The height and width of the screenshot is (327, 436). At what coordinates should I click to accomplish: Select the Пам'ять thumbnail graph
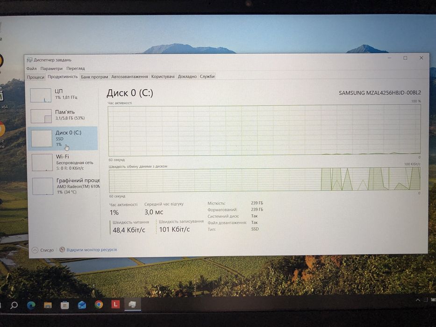tap(41, 116)
